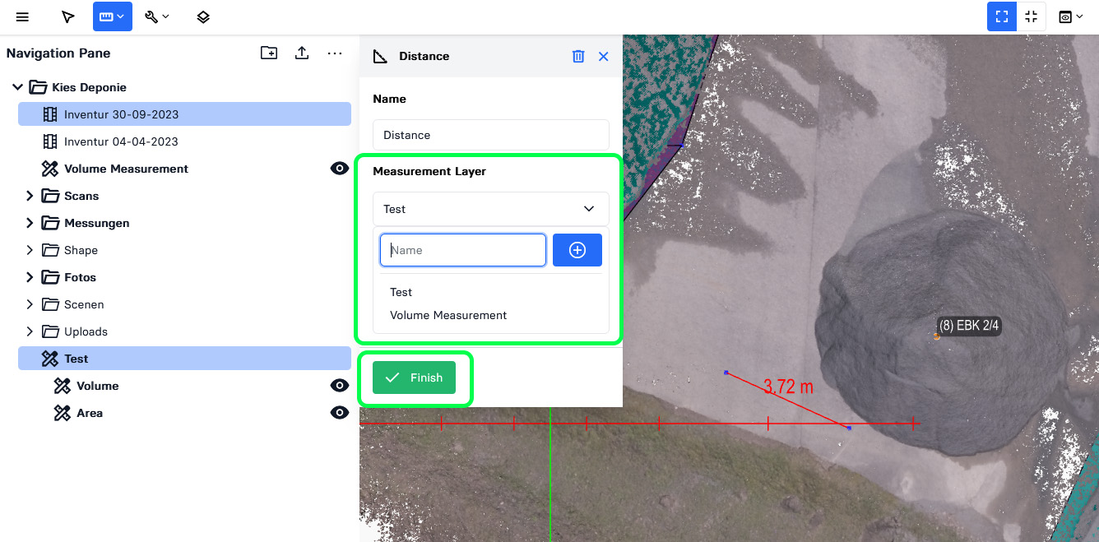The width and height of the screenshot is (1099, 542).
Task: Select the cursor pointer tool
Action: click(68, 16)
